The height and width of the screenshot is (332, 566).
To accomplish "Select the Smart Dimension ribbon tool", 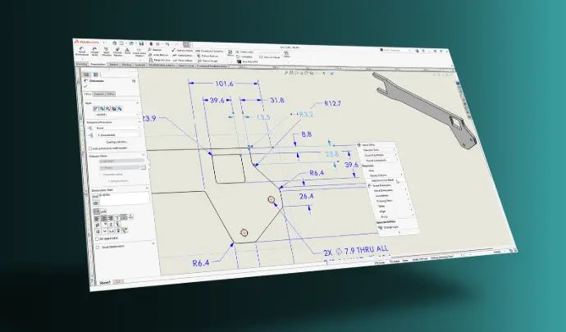I will click(x=82, y=52).
